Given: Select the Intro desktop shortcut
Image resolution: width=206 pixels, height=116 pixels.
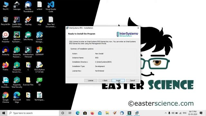Looking at the screenshot, I should pyautogui.click(x=28, y=96).
